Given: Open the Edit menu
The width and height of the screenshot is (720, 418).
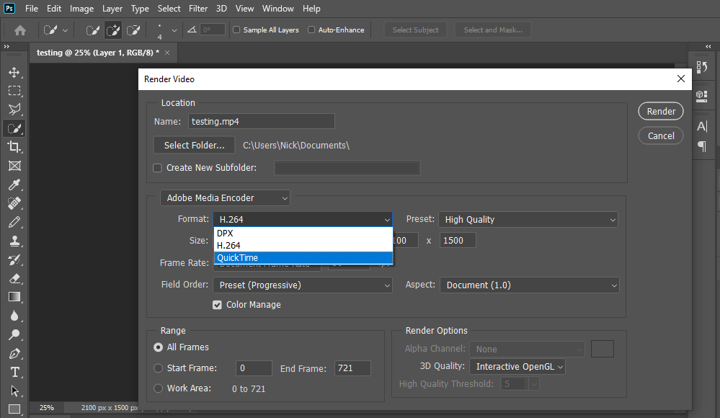Looking at the screenshot, I should [54, 9].
